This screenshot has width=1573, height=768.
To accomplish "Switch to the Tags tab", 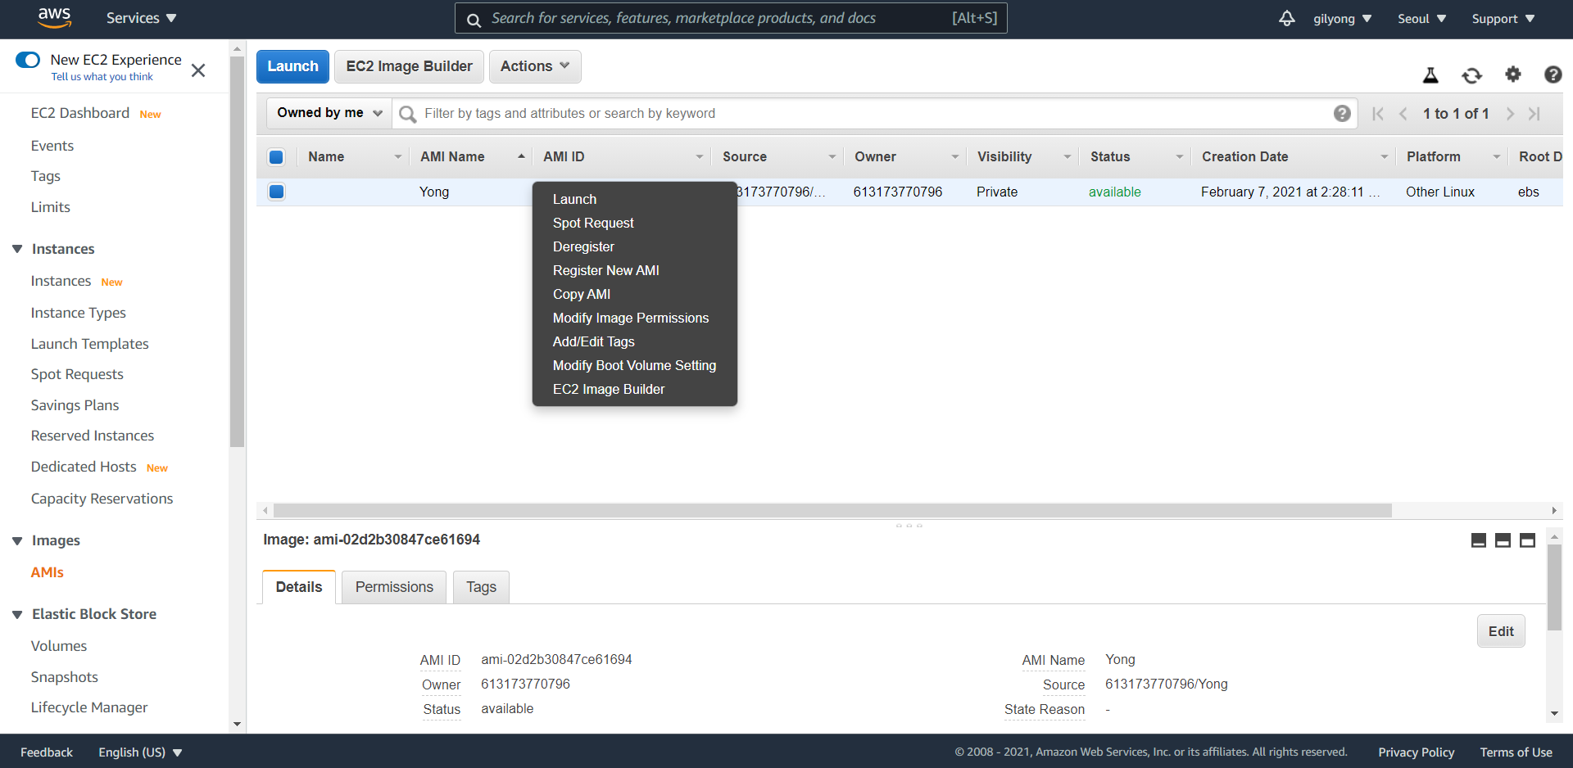I will (x=481, y=587).
